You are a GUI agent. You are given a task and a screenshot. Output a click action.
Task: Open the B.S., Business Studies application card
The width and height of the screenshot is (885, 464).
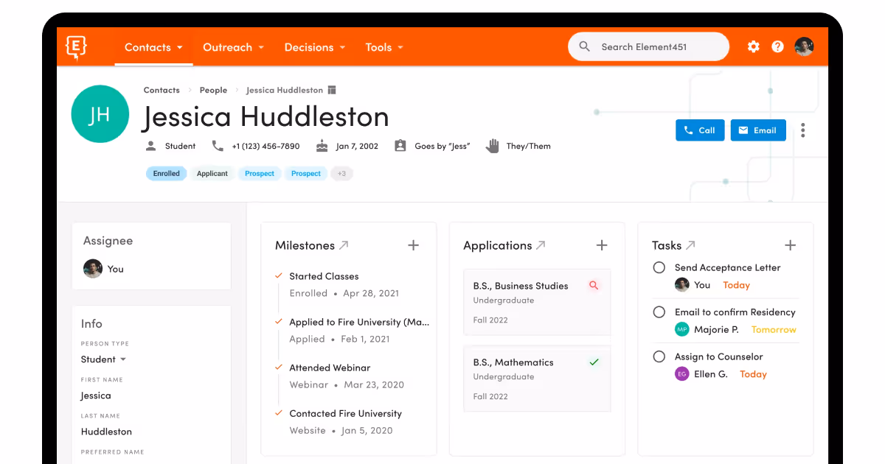pos(537,302)
